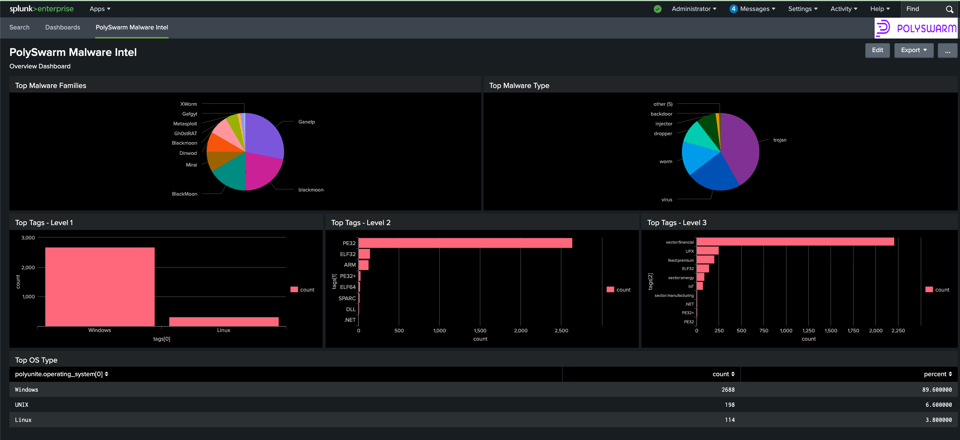The height and width of the screenshot is (440, 960).
Task: Click the Mirai pie label
Action: 192,165
